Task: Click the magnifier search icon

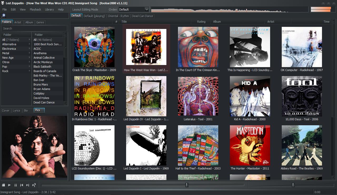Action: [x=3, y=16]
